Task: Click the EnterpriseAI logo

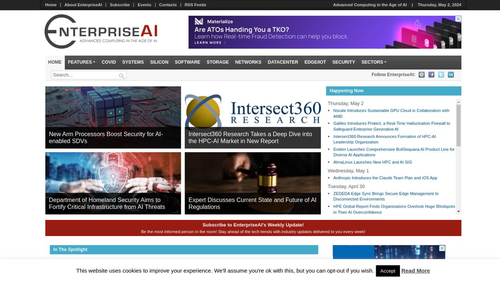Action: point(101,32)
